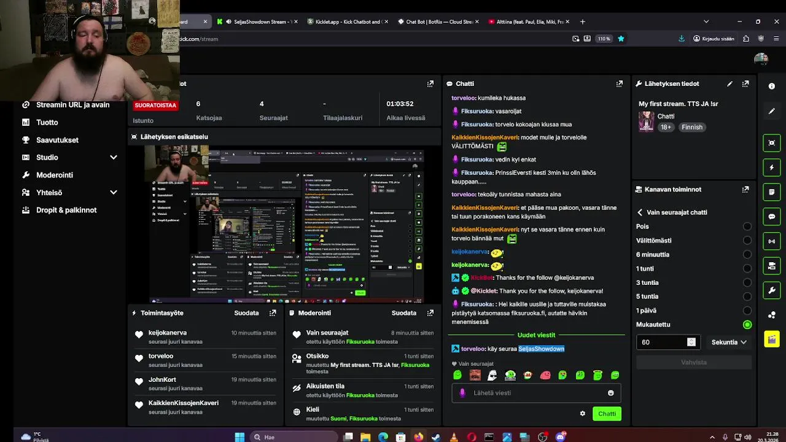
Task: Open Dropit & palkinnot in sidebar
Action: 66,210
